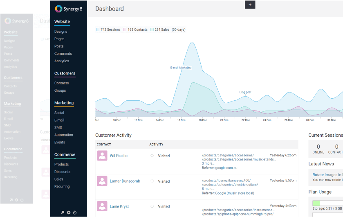
Task: Click the front sidebar's pop-out arrow icon
Action: point(63,212)
